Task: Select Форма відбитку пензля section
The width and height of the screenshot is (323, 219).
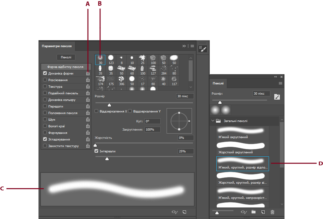Action: [x=66, y=67]
